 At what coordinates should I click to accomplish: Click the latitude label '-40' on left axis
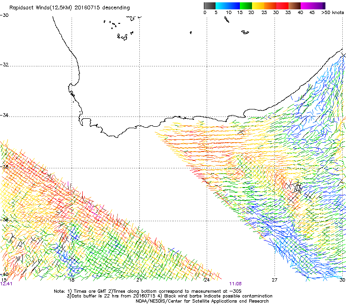[x=4, y=274]
